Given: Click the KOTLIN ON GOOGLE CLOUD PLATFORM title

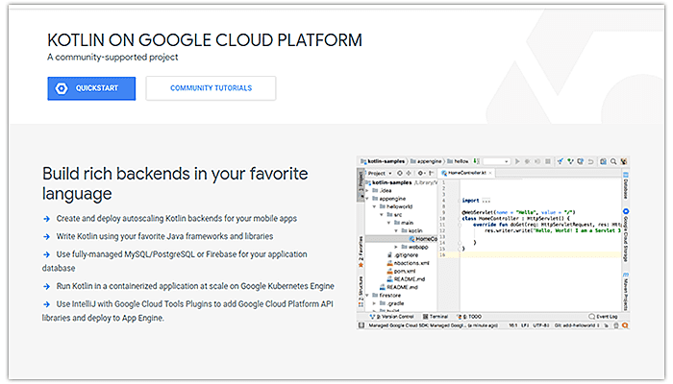Looking at the screenshot, I should (x=205, y=40).
